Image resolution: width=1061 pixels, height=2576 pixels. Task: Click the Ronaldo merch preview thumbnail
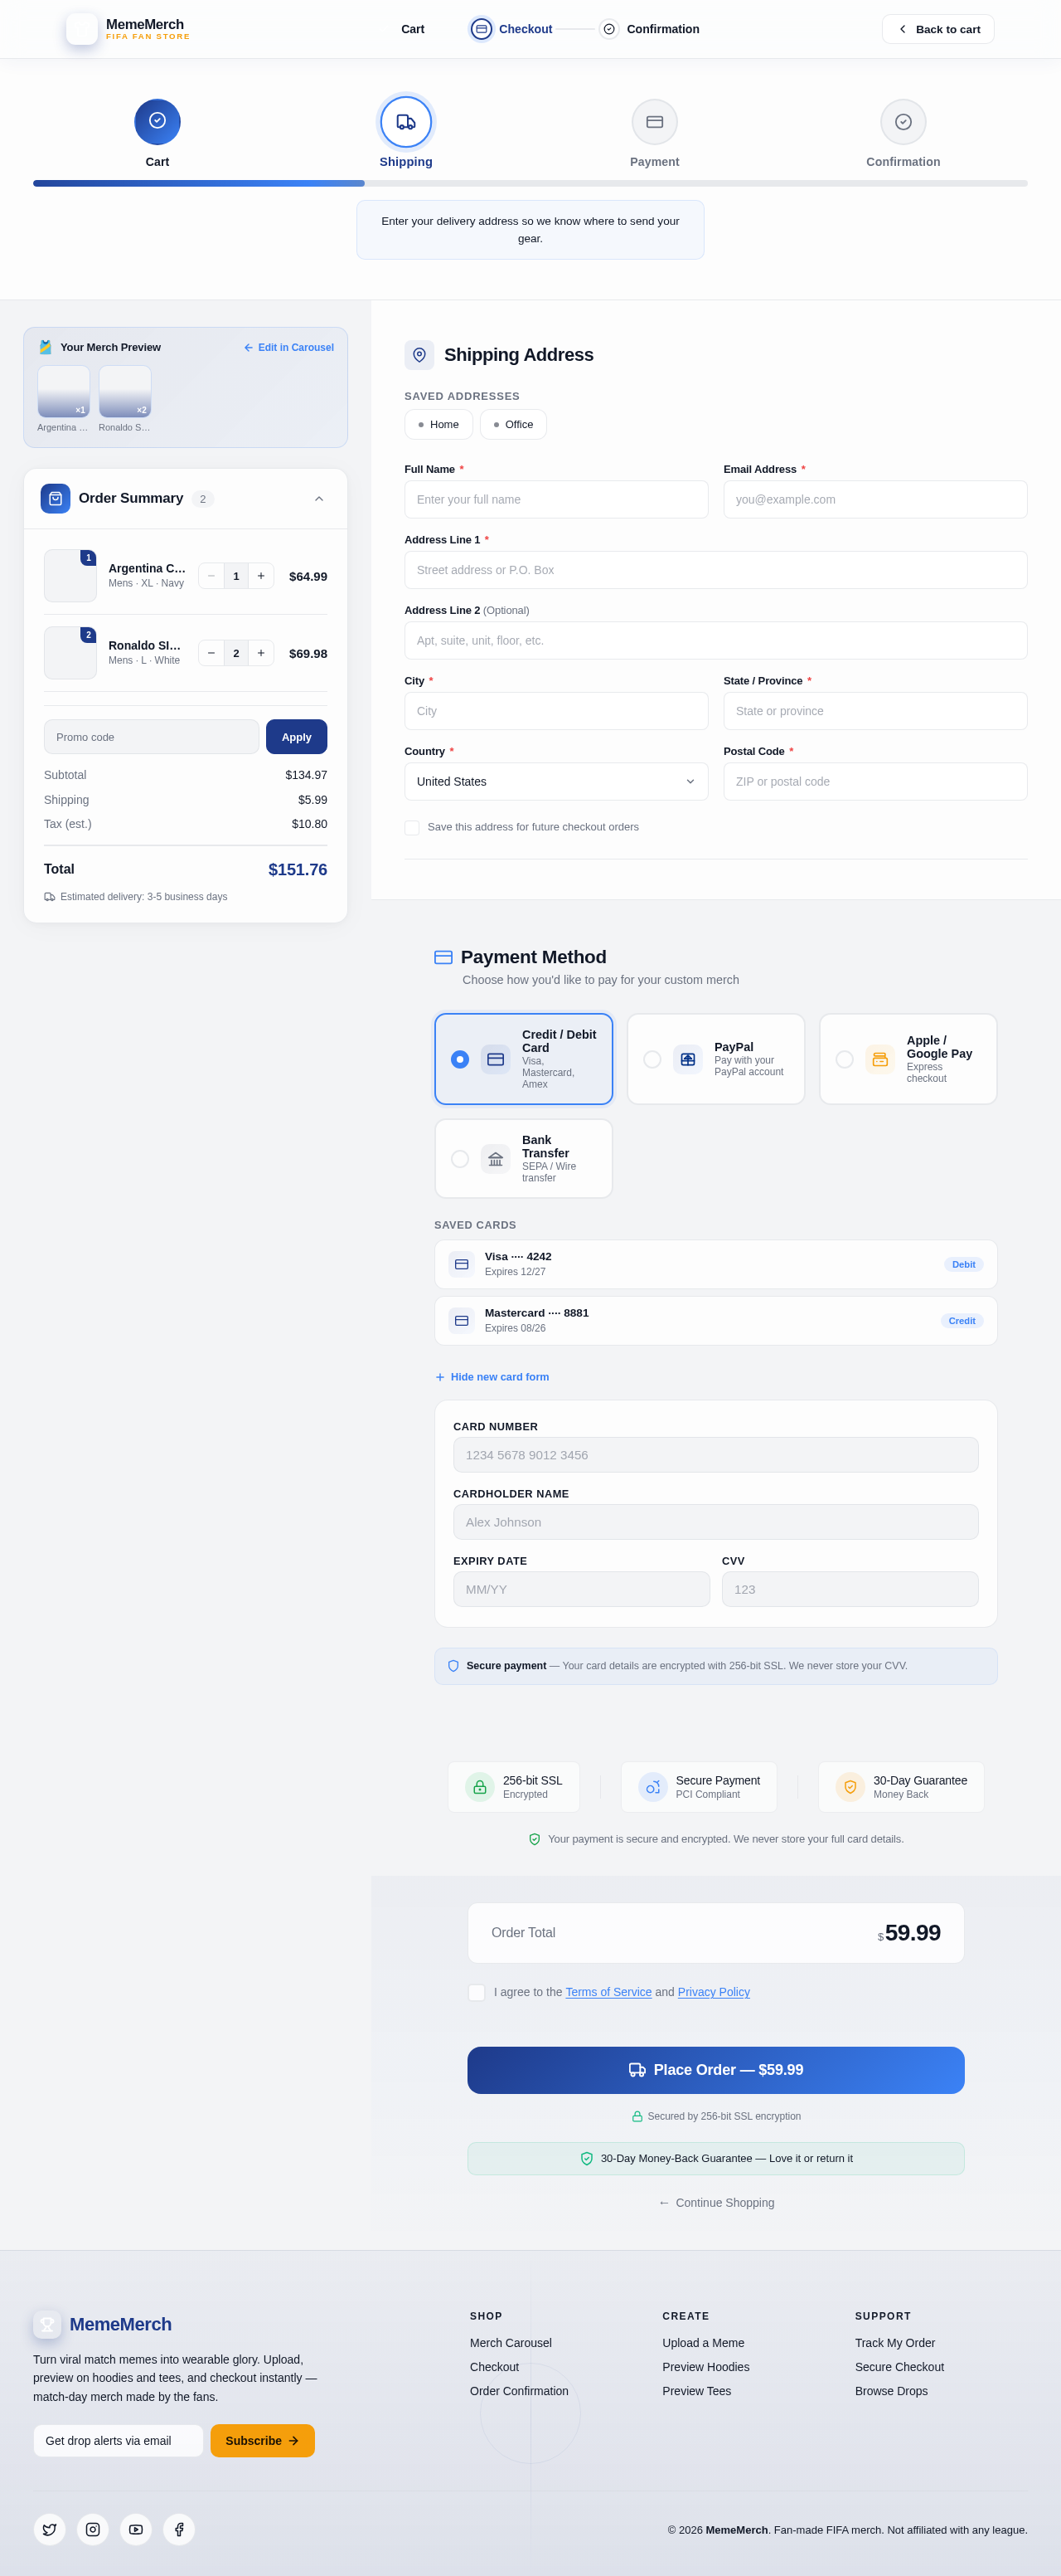[x=125, y=391]
